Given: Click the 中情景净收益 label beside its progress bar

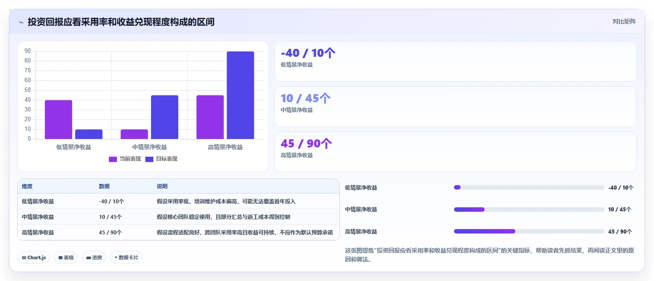Looking at the screenshot, I should pos(361,210).
